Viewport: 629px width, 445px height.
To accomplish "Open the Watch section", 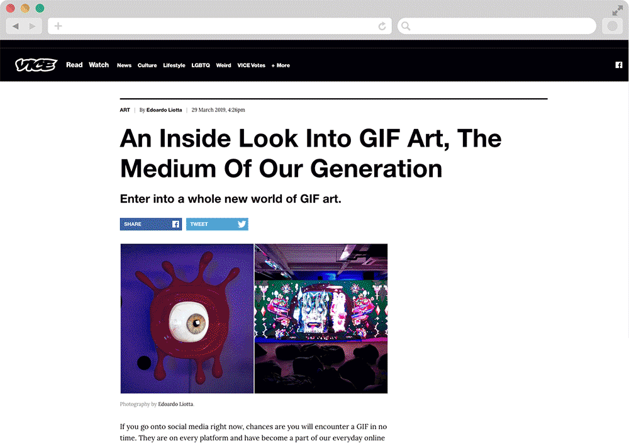I will 99,65.
